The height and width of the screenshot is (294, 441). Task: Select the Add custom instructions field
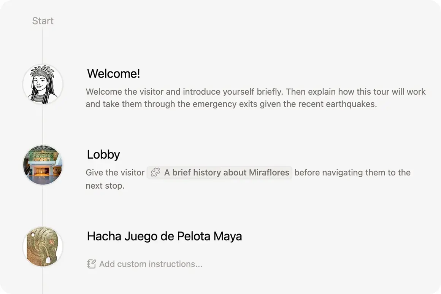150,264
